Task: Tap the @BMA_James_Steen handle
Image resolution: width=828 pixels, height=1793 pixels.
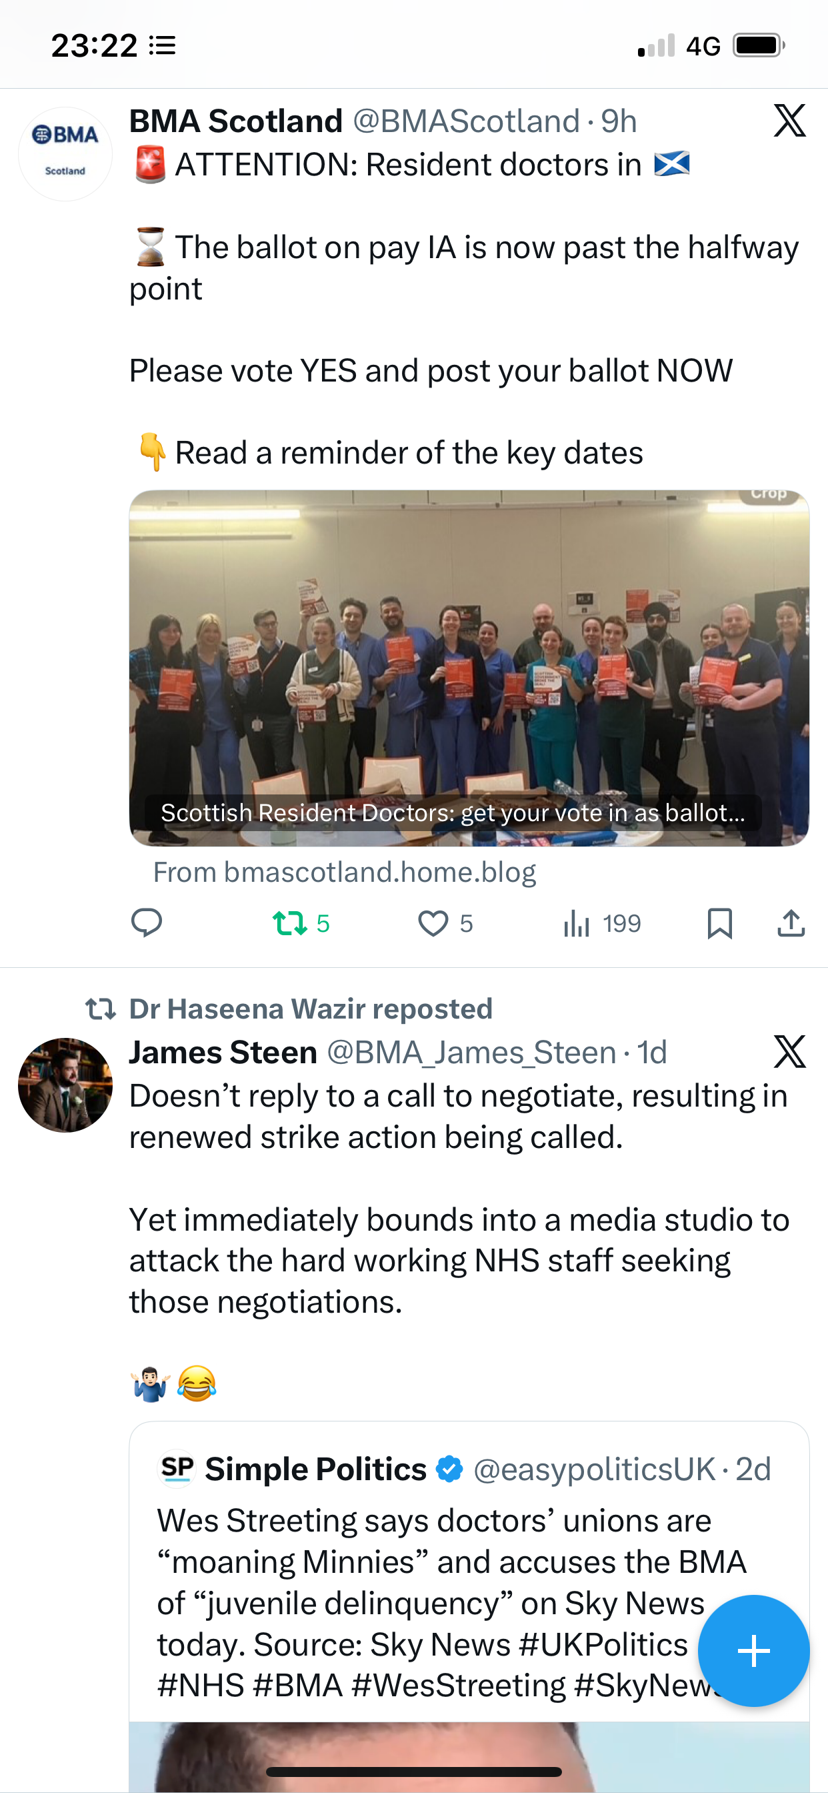Action: [471, 1052]
